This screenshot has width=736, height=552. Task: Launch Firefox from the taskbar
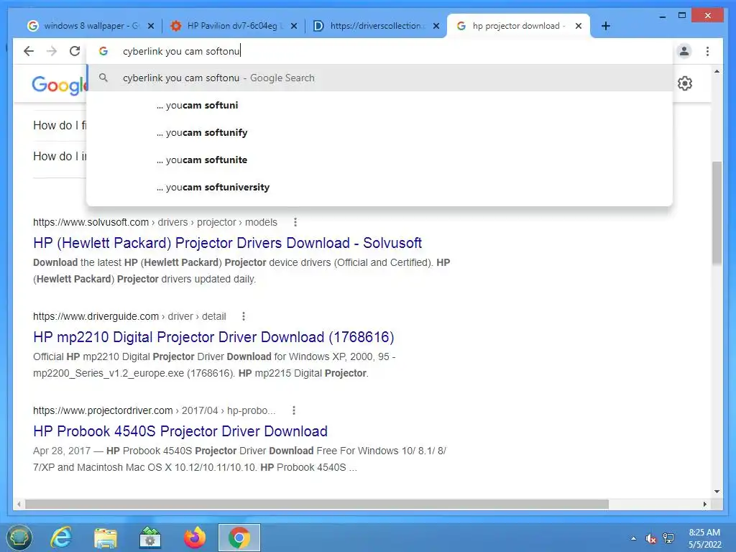pyautogui.click(x=195, y=538)
